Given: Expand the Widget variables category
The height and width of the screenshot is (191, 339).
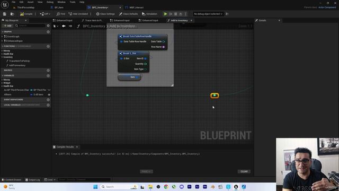Looking at the screenshot, I should pos(2,83).
